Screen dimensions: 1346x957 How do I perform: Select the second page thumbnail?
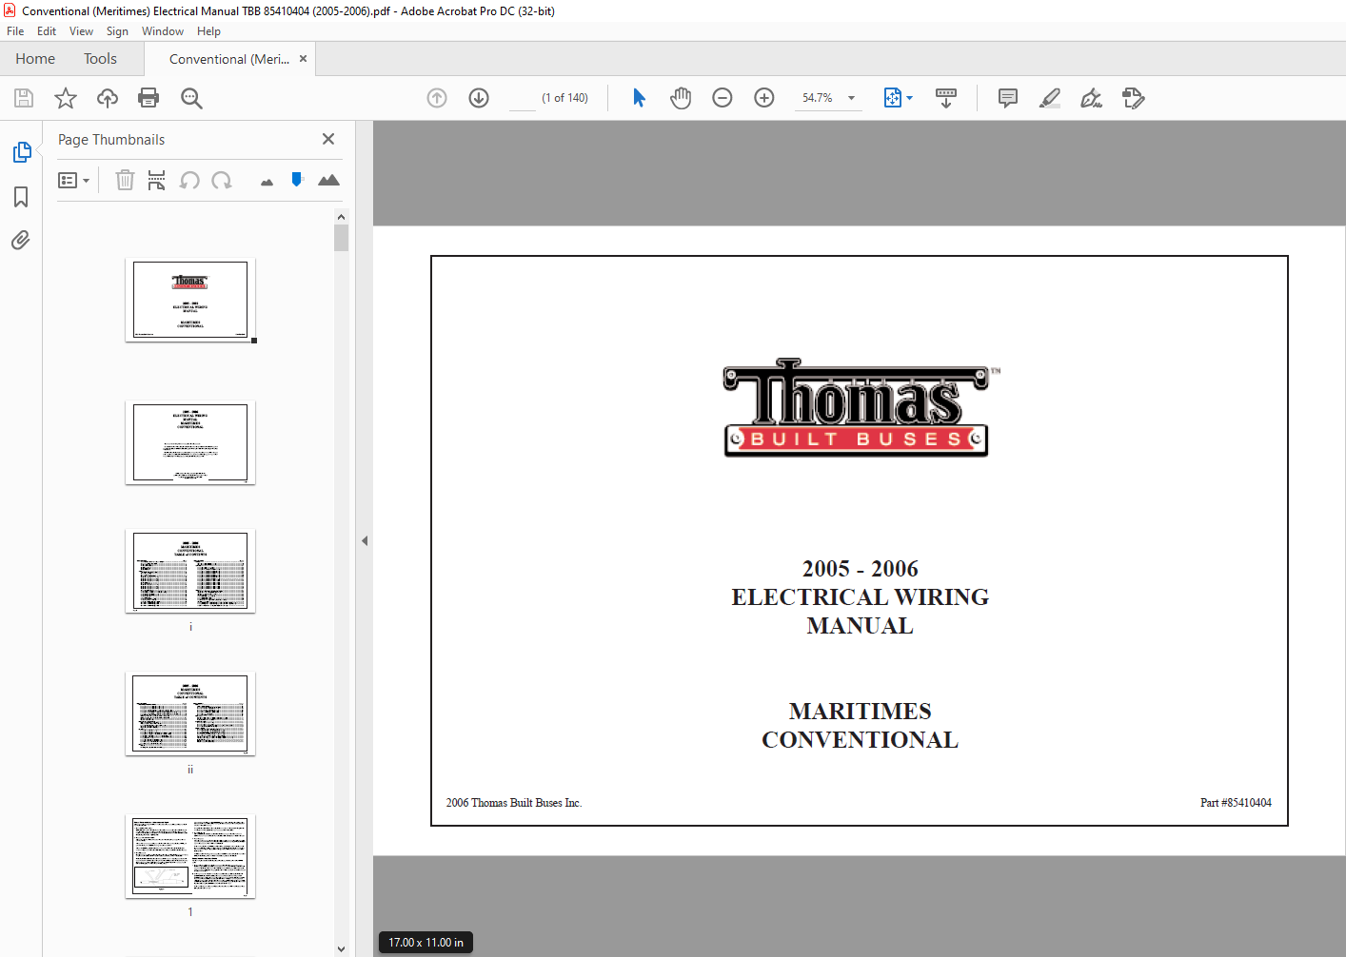pos(190,442)
